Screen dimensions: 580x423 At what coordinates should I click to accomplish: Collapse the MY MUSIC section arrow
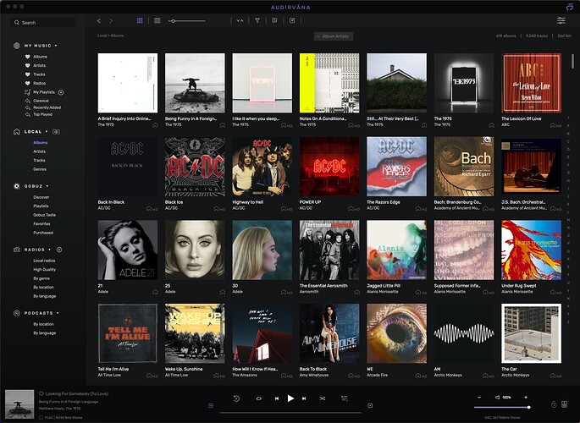56,46
